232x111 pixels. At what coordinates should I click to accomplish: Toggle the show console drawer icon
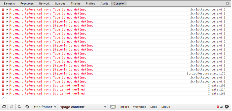point(12,107)
